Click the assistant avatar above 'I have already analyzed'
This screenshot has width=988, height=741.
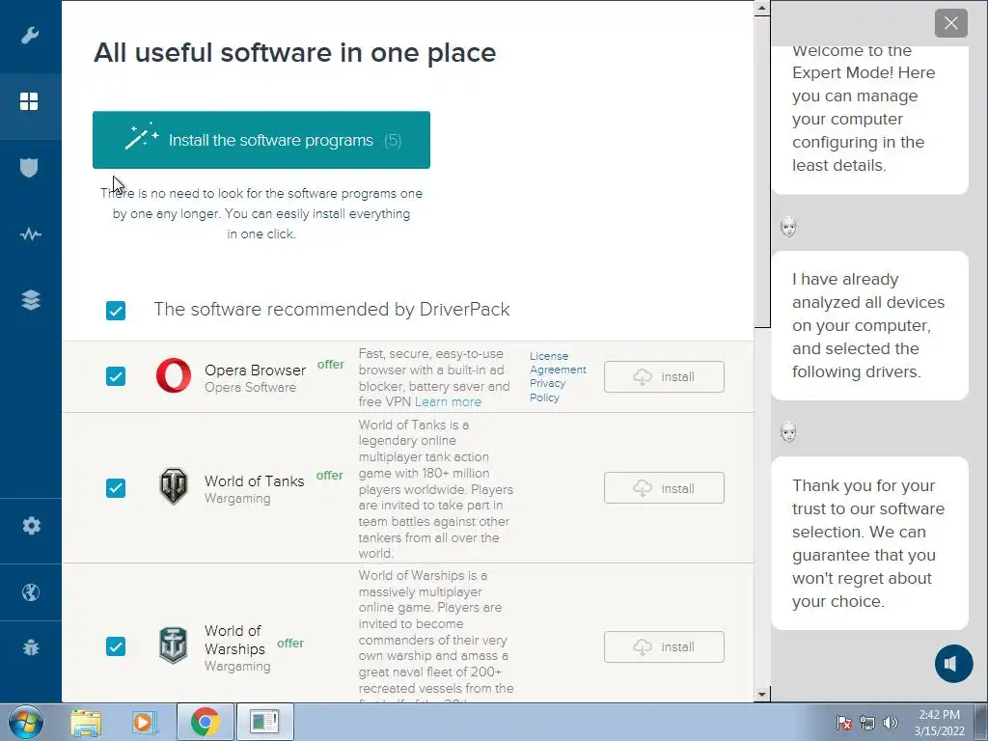788,226
